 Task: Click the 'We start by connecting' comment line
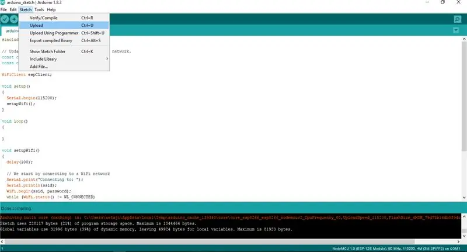click(x=58, y=174)
